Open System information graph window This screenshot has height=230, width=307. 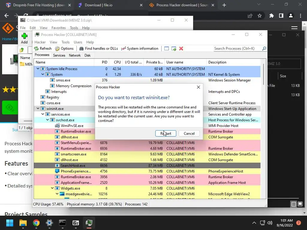click(140, 49)
